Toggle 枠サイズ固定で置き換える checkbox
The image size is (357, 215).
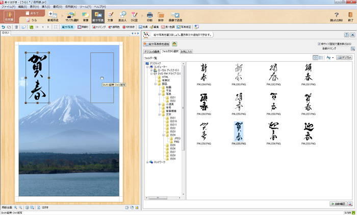click(319, 44)
